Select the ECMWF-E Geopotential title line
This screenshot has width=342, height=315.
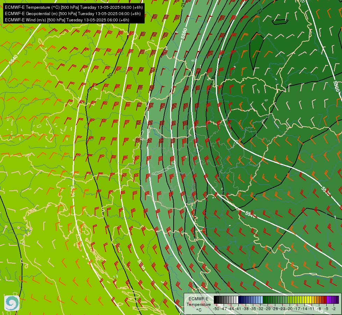[x=73, y=14]
